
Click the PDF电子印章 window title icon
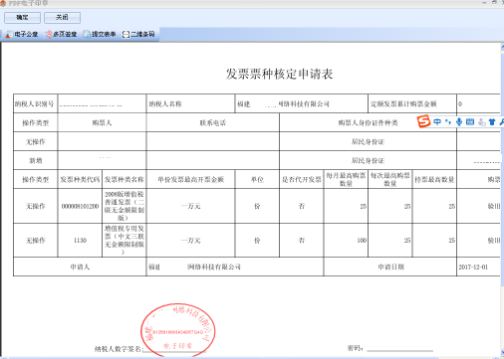click(3, 3)
